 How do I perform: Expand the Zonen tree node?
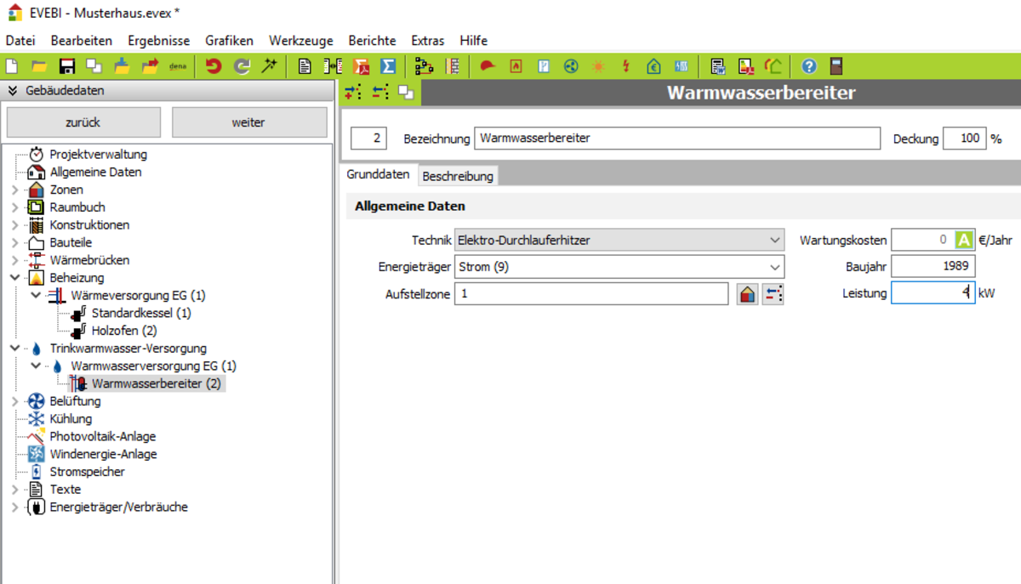(14, 190)
